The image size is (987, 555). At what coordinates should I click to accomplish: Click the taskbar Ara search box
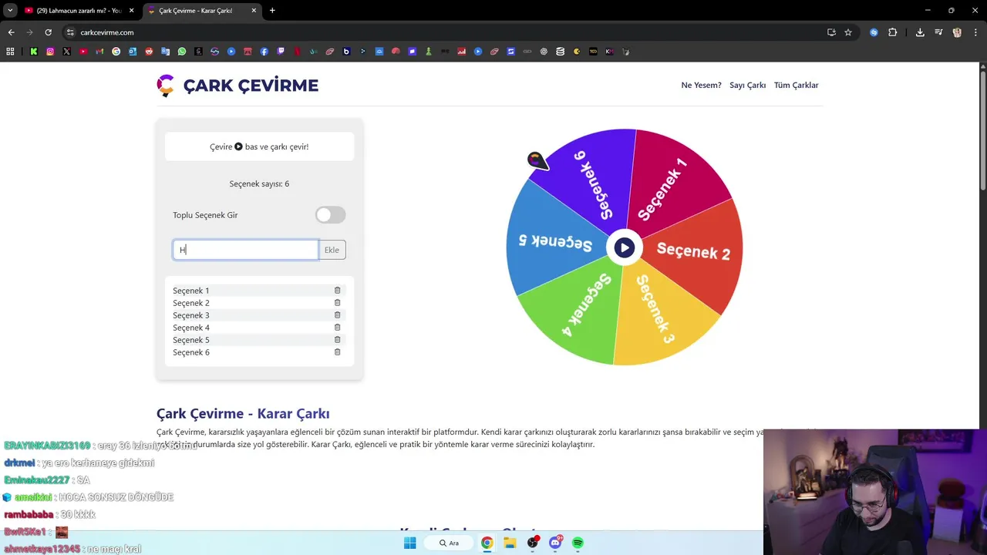click(x=450, y=543)
